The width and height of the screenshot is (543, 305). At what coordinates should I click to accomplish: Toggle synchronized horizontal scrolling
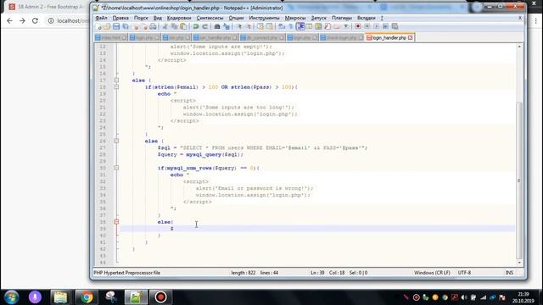click(270, 26)
